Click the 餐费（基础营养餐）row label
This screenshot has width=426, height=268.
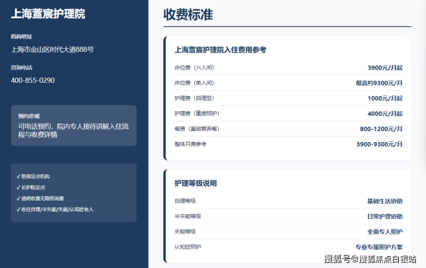click(x=197, y=129)
